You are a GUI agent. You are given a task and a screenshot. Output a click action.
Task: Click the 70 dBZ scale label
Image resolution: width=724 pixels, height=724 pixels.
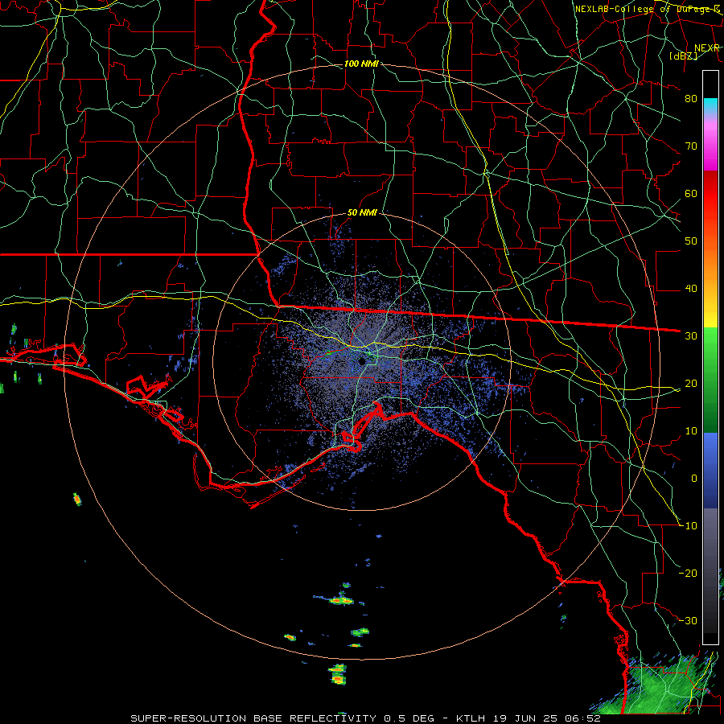691,146
